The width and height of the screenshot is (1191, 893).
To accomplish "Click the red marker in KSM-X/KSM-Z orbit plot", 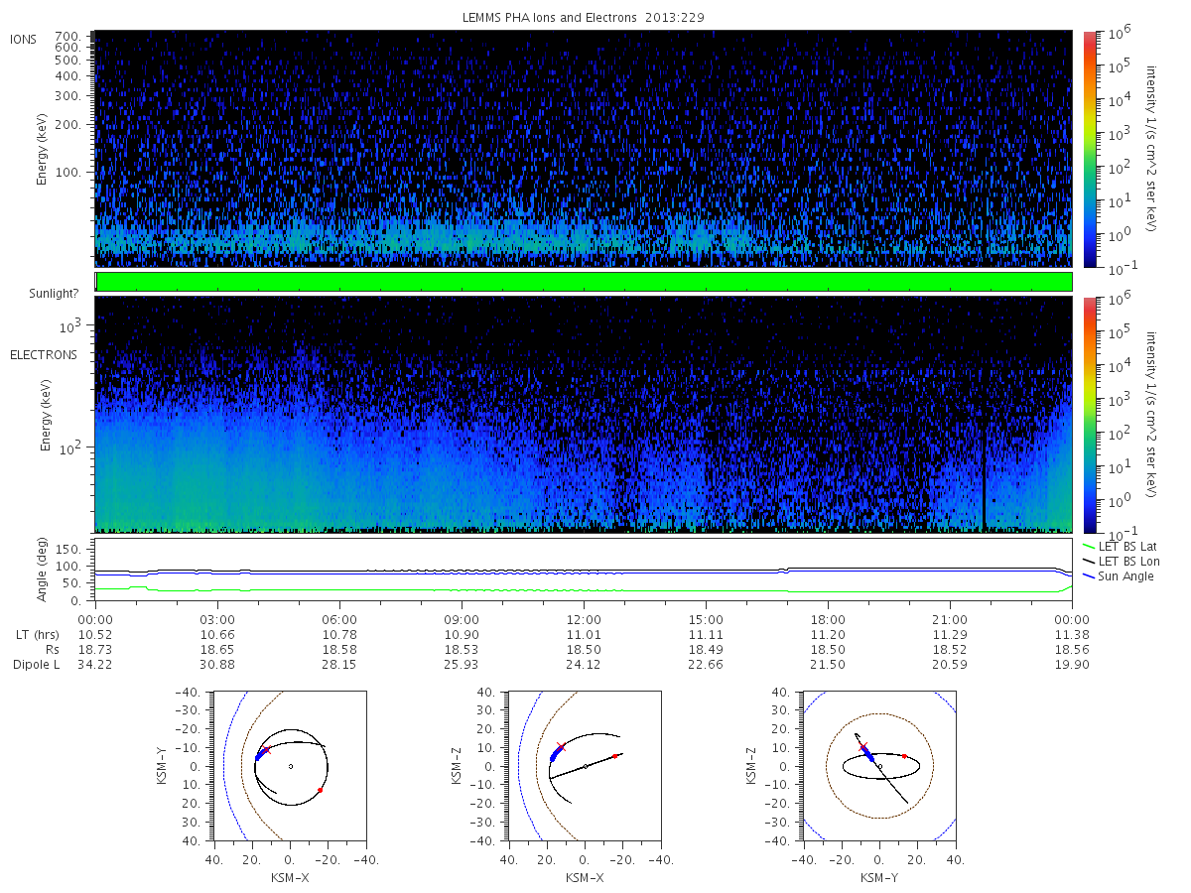I will [x=615, y=756].
